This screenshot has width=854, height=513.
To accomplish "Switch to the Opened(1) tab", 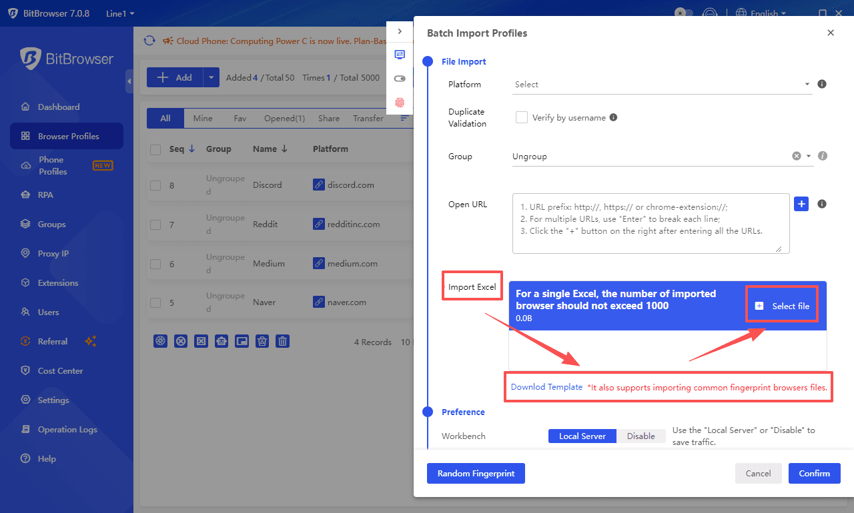I will pyautogui.click(x=284, y=118).
